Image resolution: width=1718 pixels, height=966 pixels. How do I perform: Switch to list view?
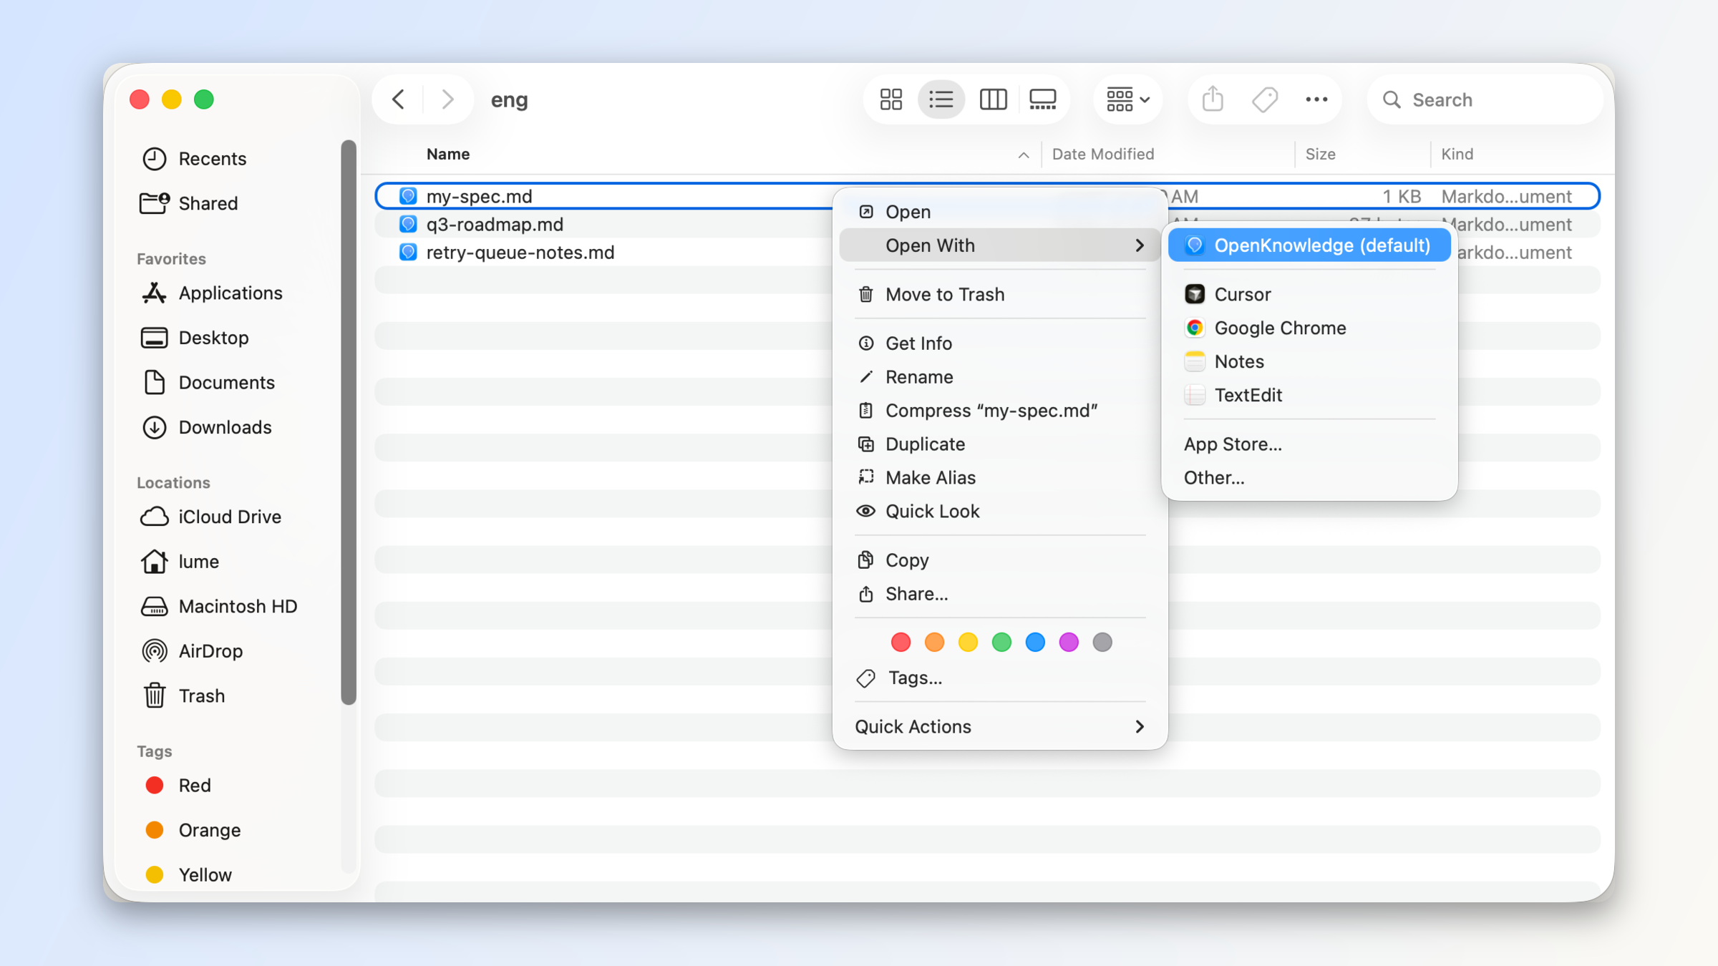tap(941, 99)
